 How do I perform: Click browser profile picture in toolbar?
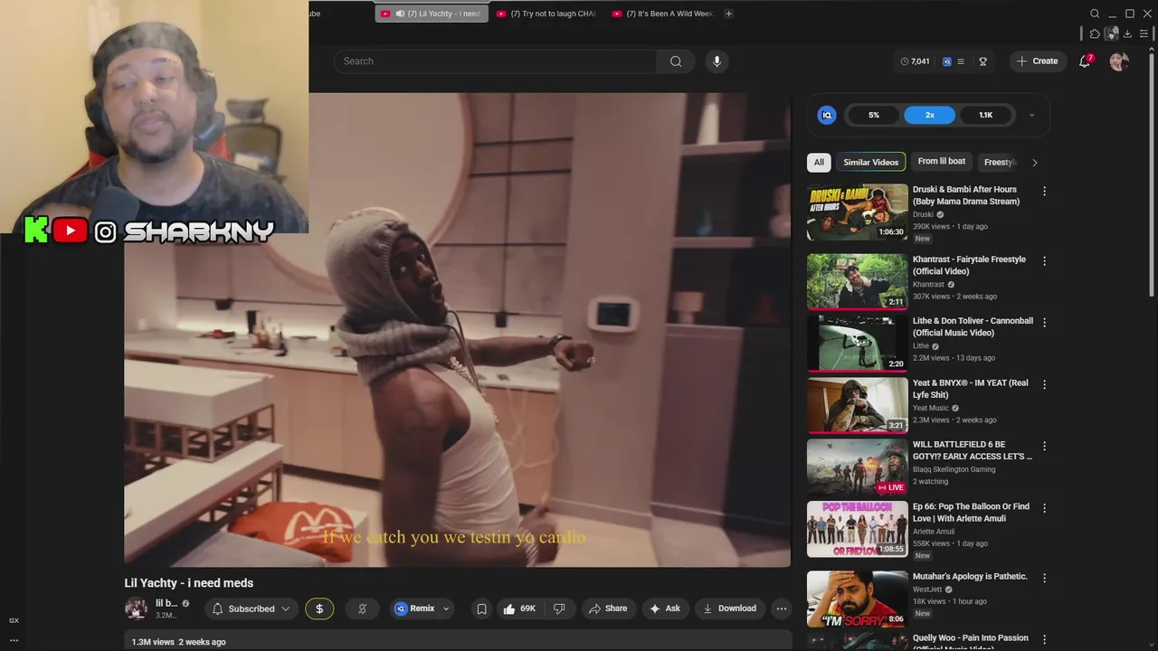(1112, 33)
